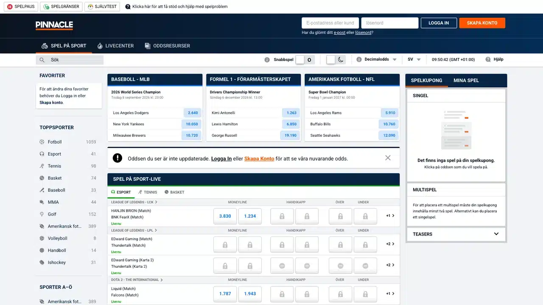
Task: Expand more markets for Liquid vs Falcons
Action: click(390, 294)
